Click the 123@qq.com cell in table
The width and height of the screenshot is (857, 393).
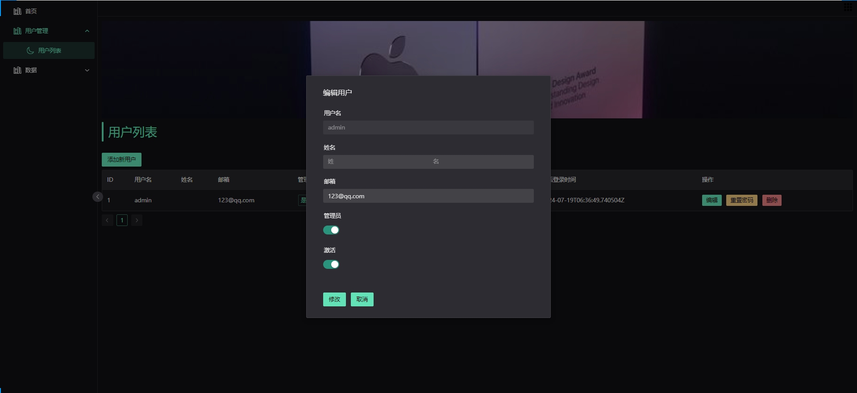pos(236,200)
